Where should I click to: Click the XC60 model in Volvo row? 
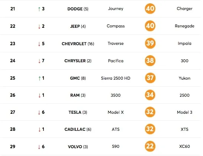coord(184,146)
